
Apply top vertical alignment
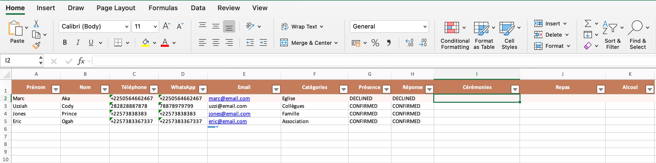click(x=203, y=25)
